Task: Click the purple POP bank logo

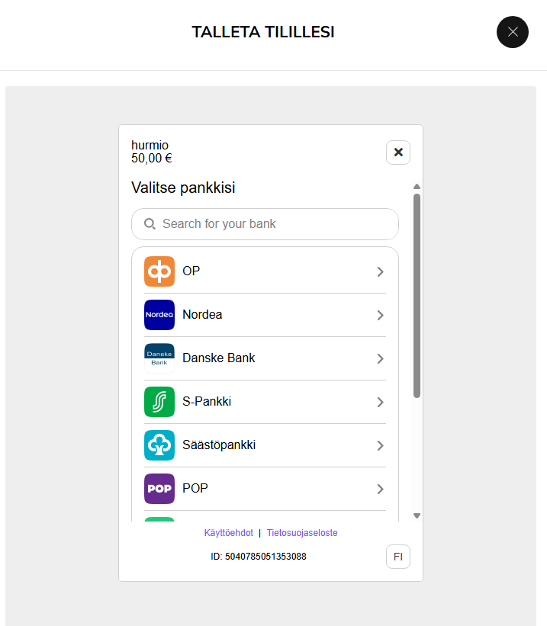Action: tap(159, 489)
